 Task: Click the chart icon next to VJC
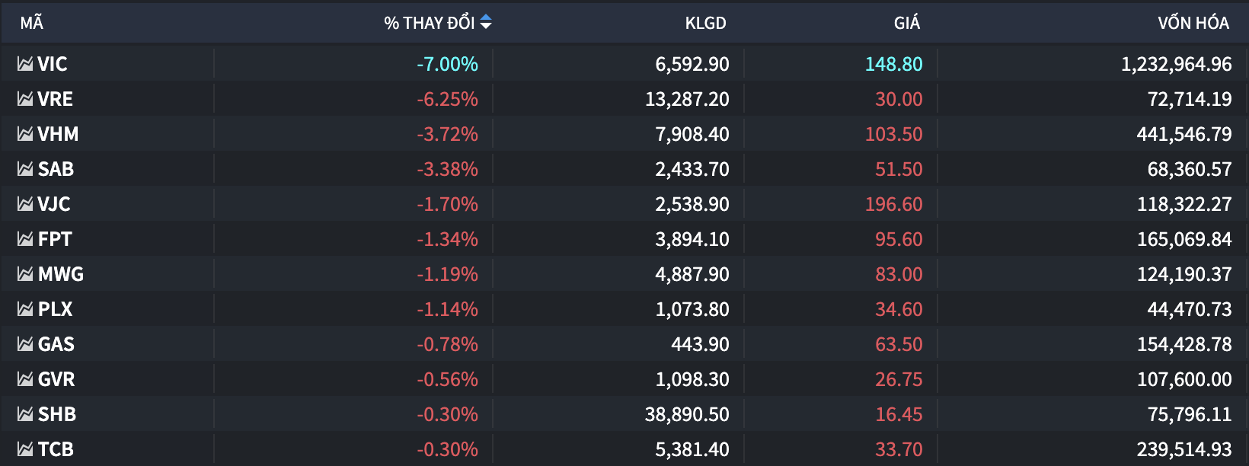click(25, 204)
